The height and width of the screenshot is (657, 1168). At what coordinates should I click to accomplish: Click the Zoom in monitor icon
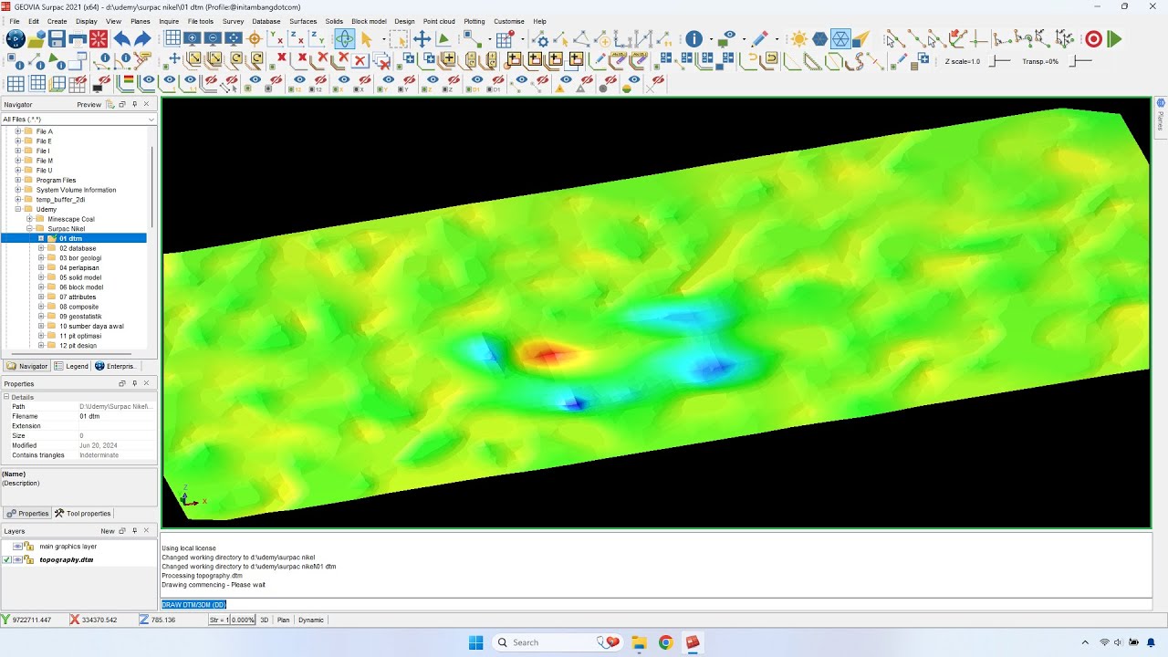(192, 39)
